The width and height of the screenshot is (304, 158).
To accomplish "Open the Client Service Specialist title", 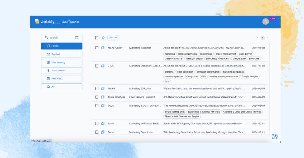I will (x=142, y=97).
